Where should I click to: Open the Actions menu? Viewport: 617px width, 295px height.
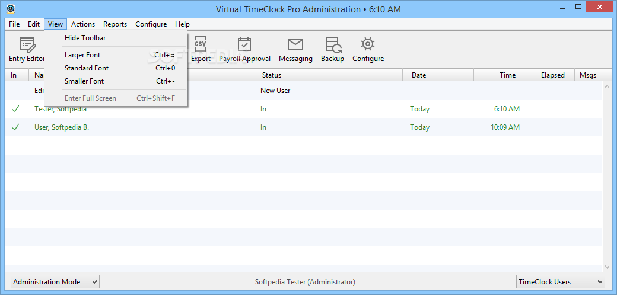pos(83,24)
